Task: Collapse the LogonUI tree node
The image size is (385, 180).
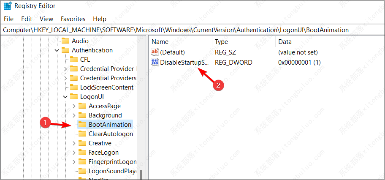Action: 65,97
